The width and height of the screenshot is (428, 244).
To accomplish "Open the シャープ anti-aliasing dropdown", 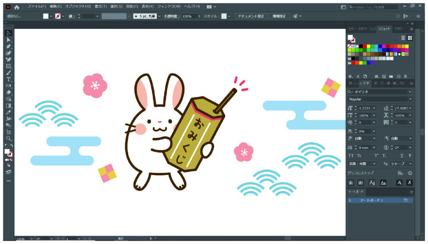I will [x=410, y=164].
